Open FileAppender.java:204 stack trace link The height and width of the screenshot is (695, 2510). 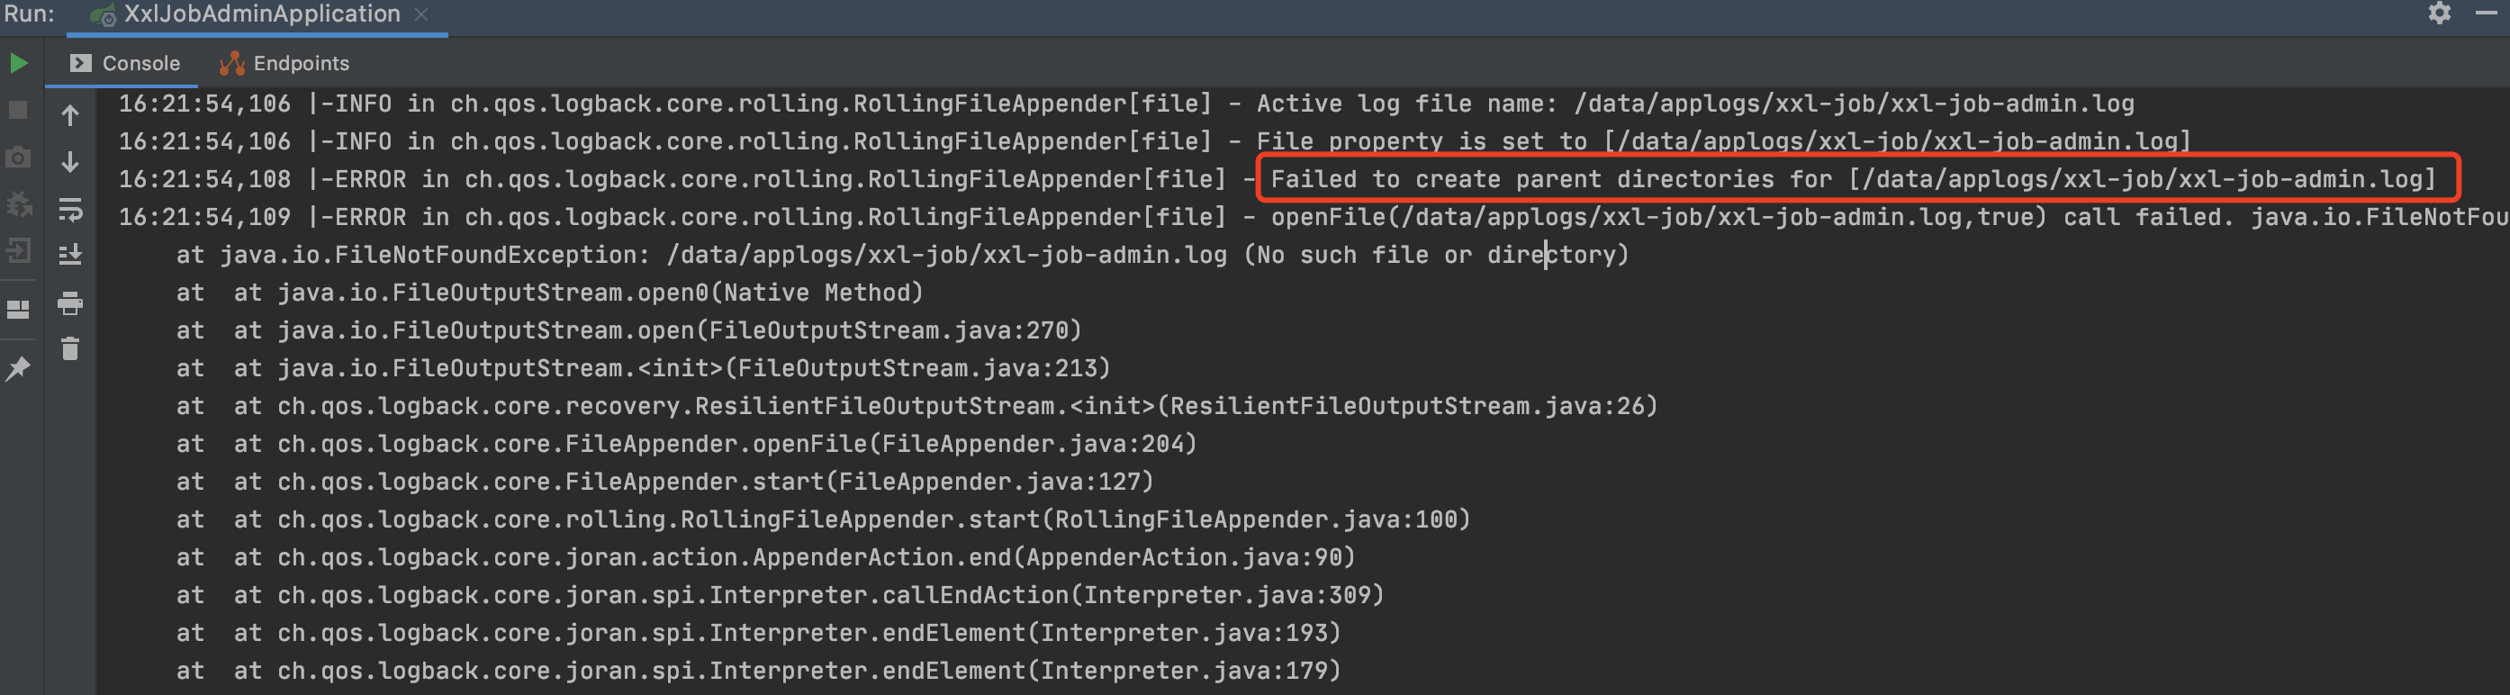(x=1034, y=445)
